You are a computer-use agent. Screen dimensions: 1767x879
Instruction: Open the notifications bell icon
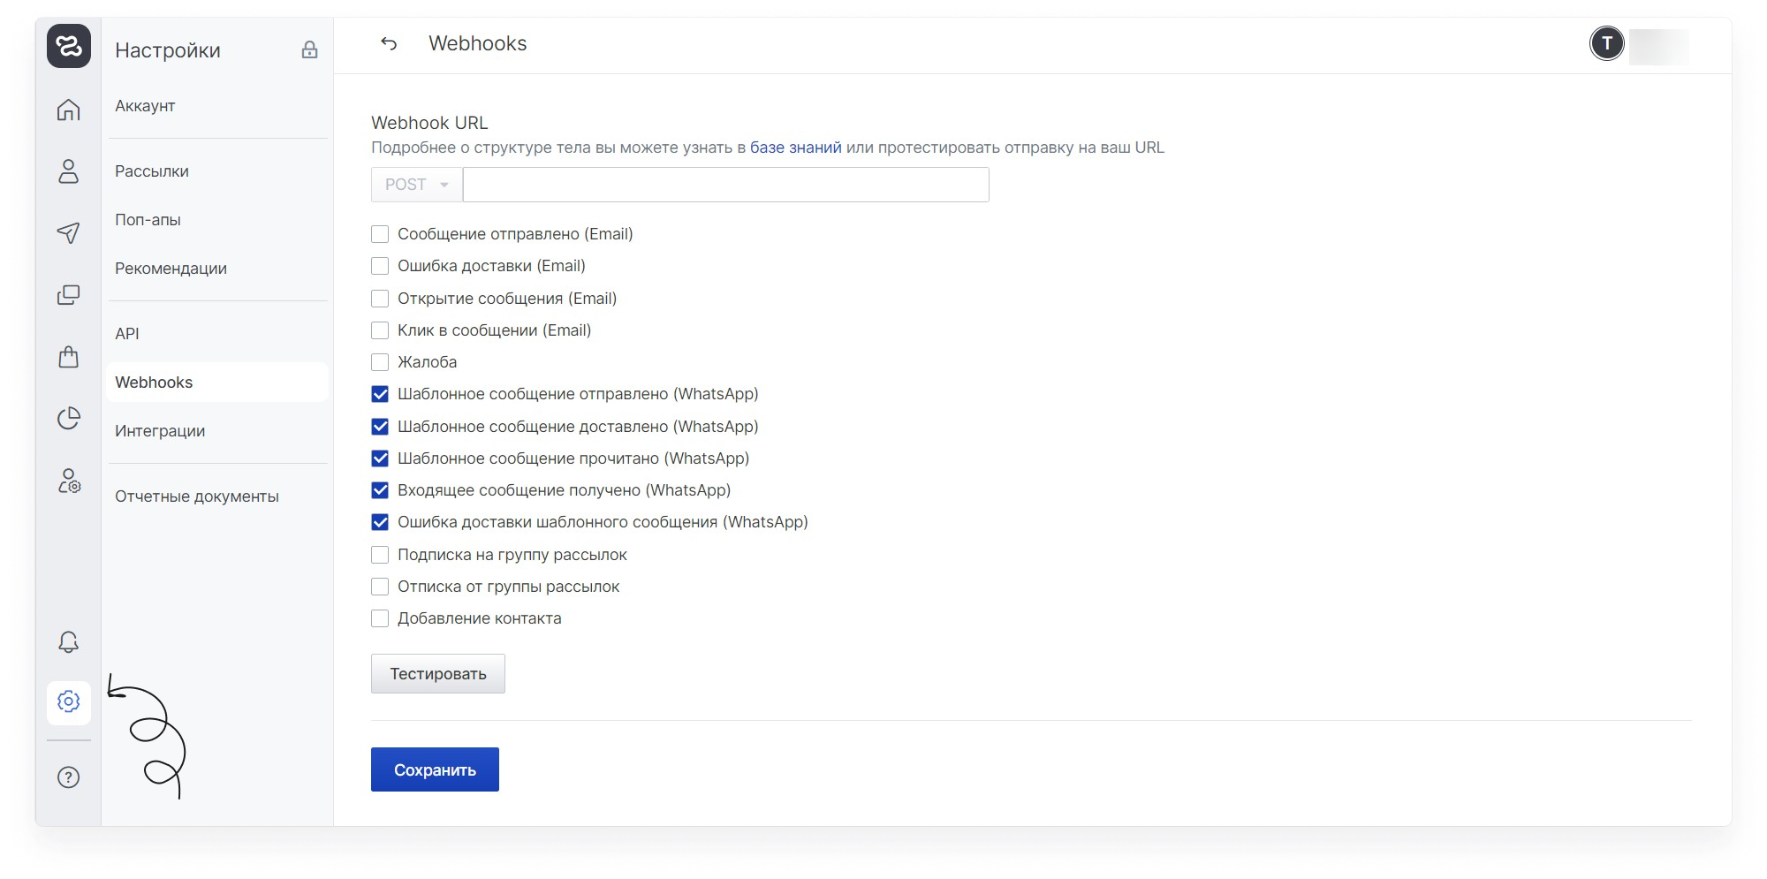(x=69, y=641)
